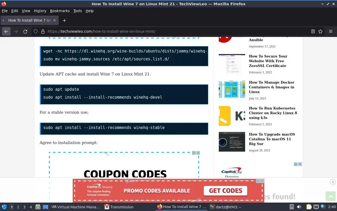Open How To Manage Docker Containers article
The image size is (337, 211).
271,87
